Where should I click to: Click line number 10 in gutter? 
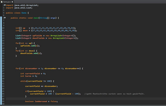pos(3,28)
